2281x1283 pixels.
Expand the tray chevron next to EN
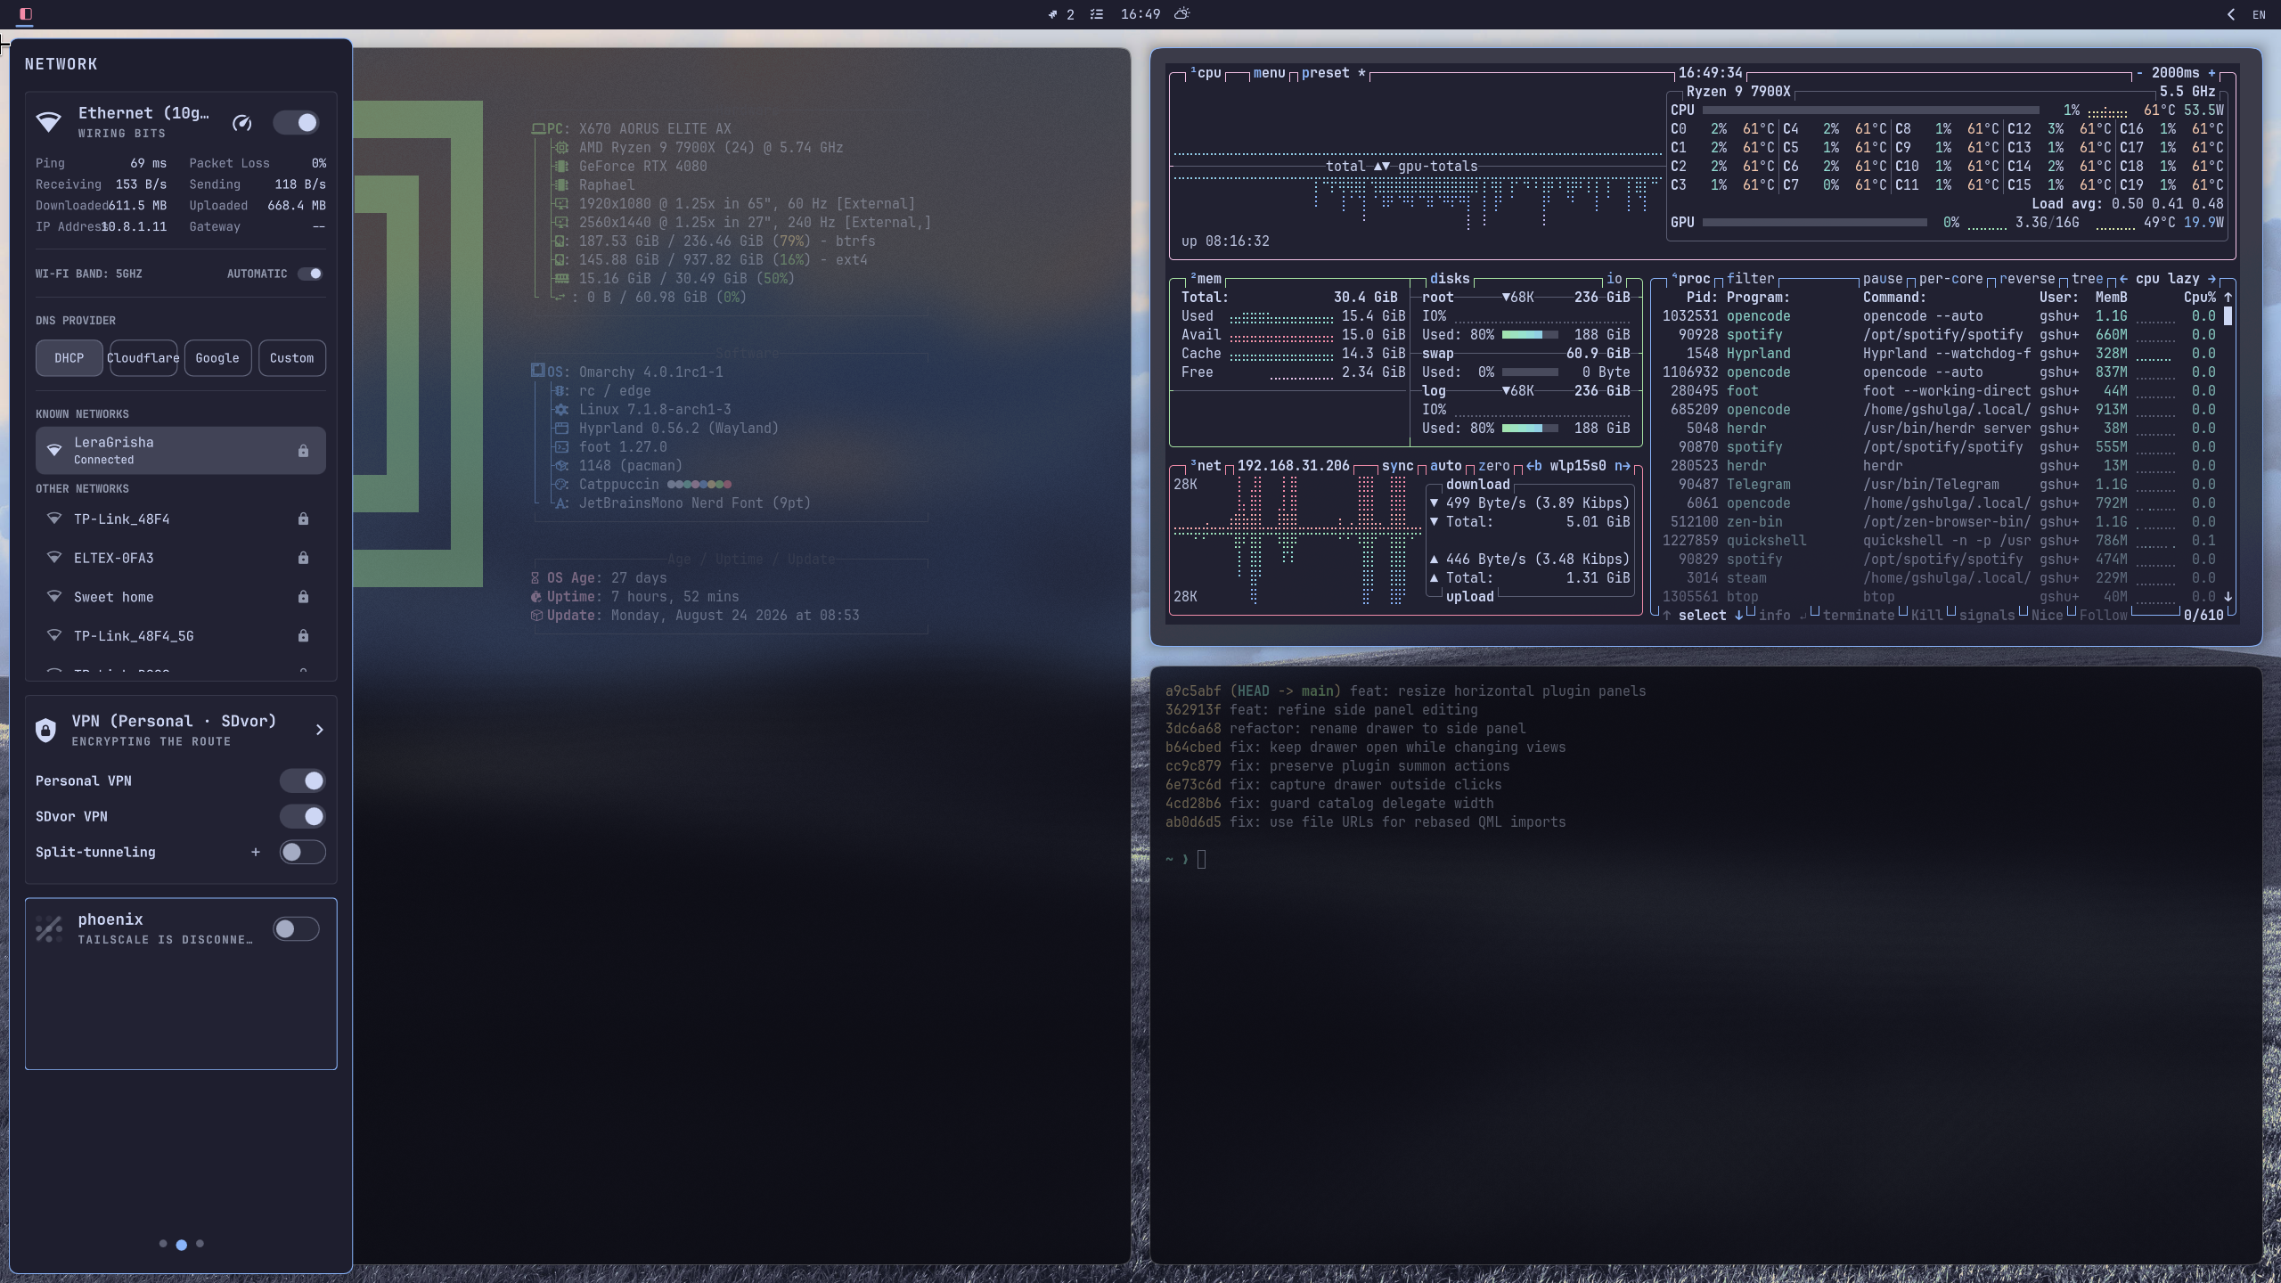2230,14
